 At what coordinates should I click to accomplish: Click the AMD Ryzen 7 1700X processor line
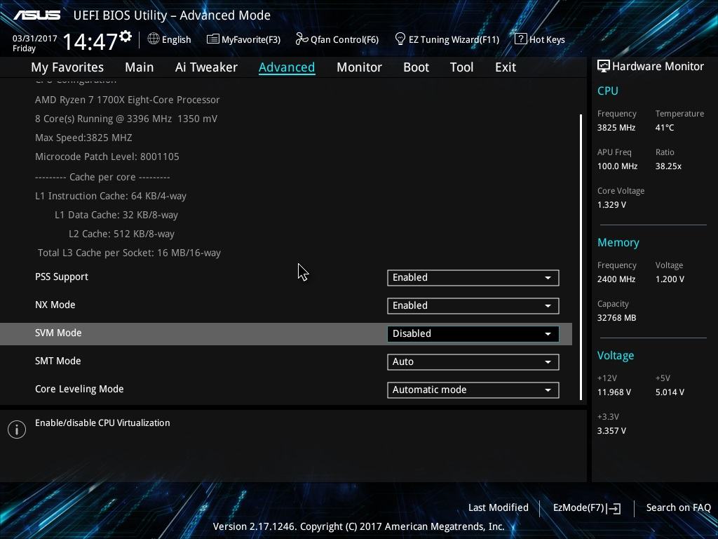pyautogui.click(x=128, y=100)
